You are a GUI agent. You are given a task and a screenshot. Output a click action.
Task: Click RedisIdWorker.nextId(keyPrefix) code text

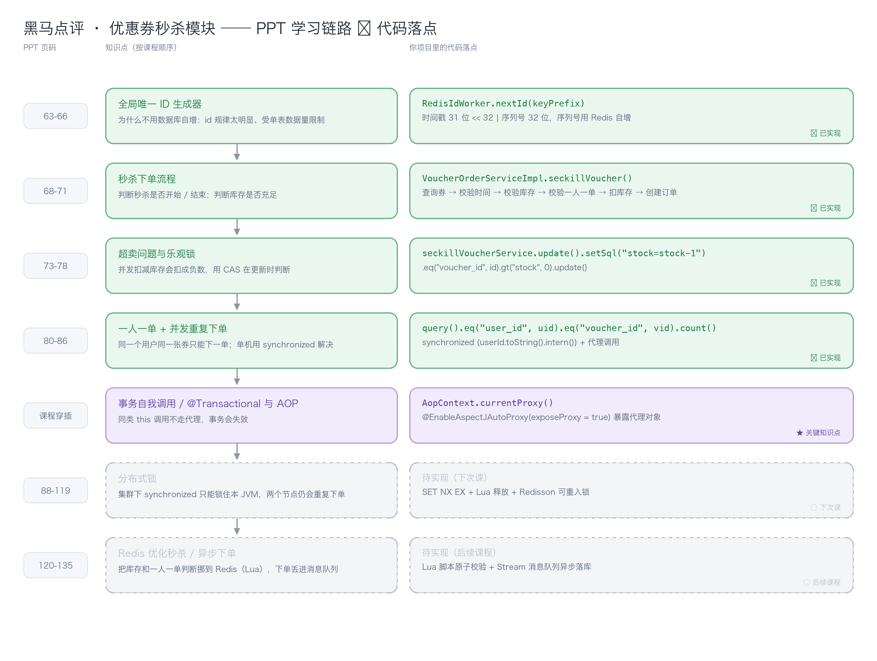(503, 104)
